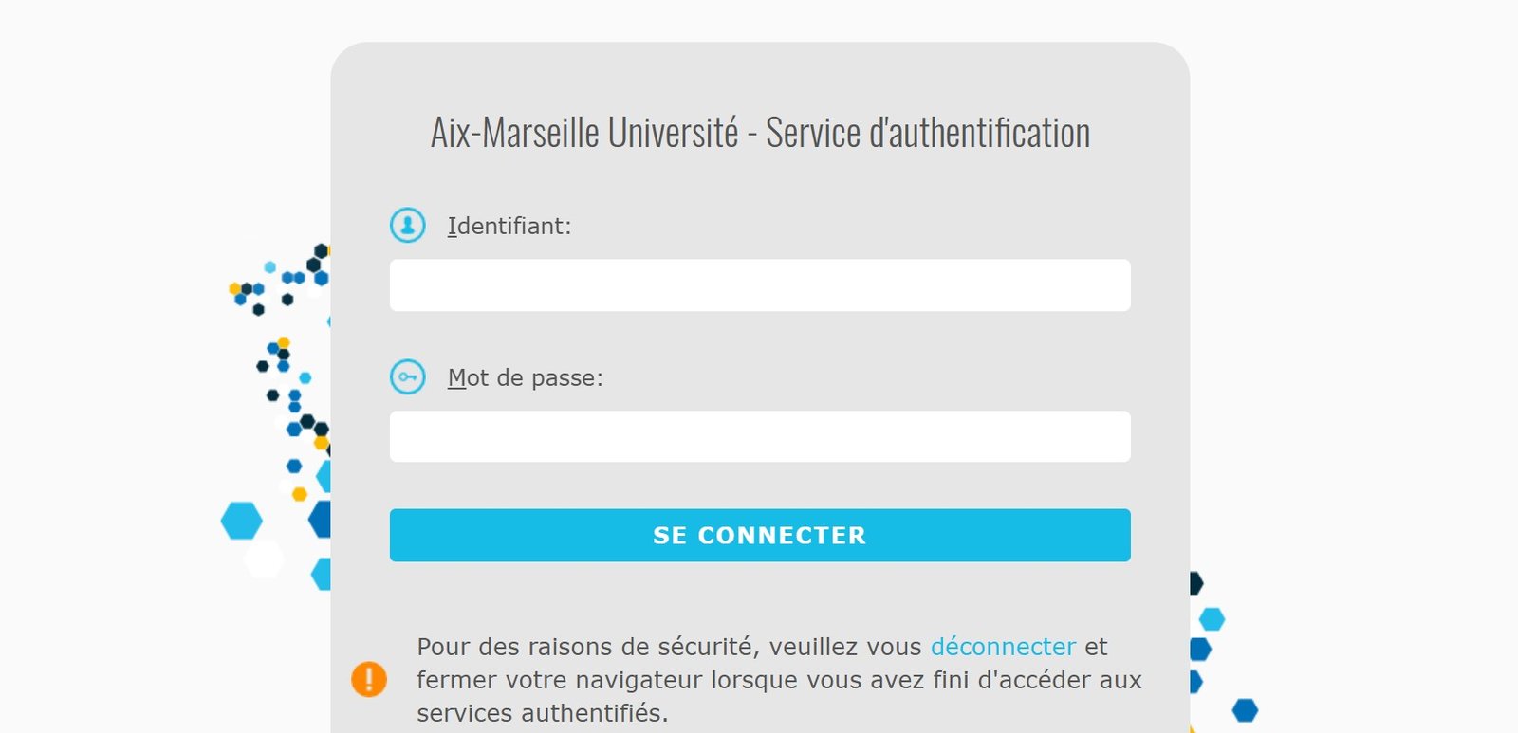
Task: Click the Mot de passe label text
Action: point(525,377)
